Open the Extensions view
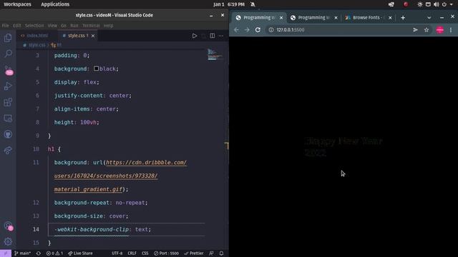This screenshot has width=458, height=257. point(8,102)
